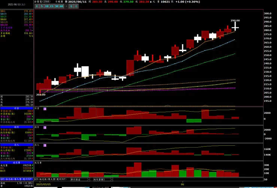Click the 累計損益 combo box field

coord(80,179)
